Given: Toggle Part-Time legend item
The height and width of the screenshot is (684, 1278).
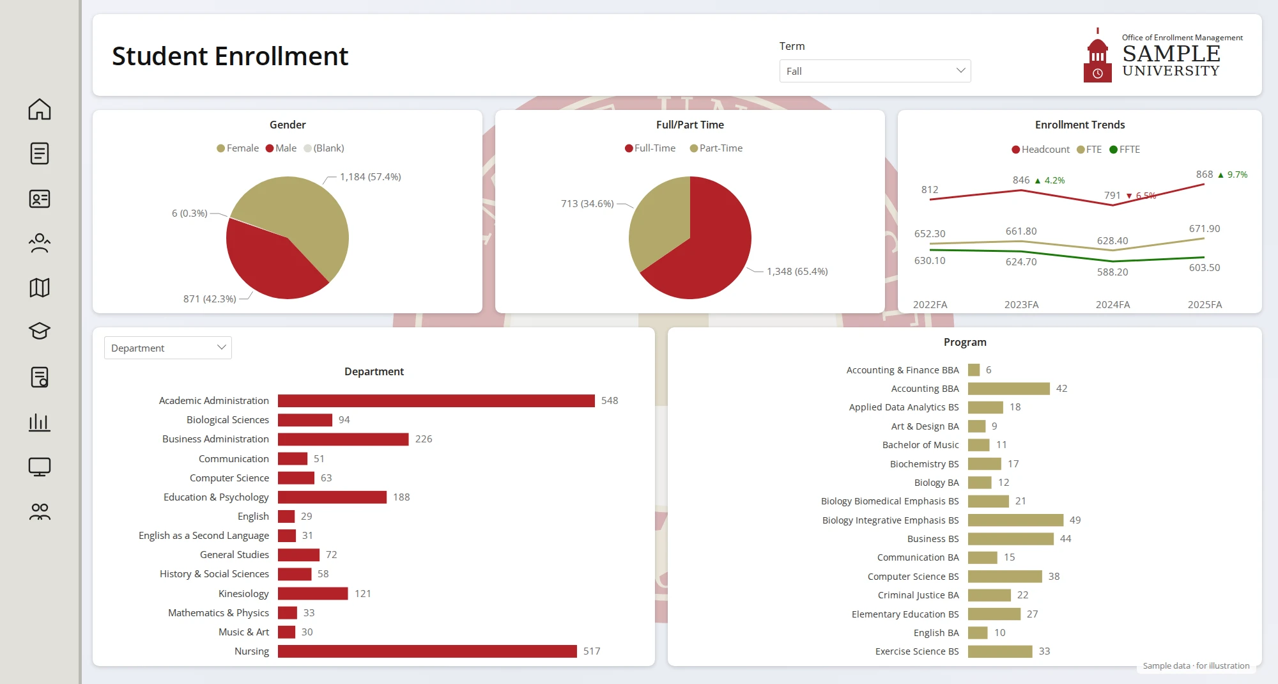Looking at the screenshot, I should click(716, 148).
